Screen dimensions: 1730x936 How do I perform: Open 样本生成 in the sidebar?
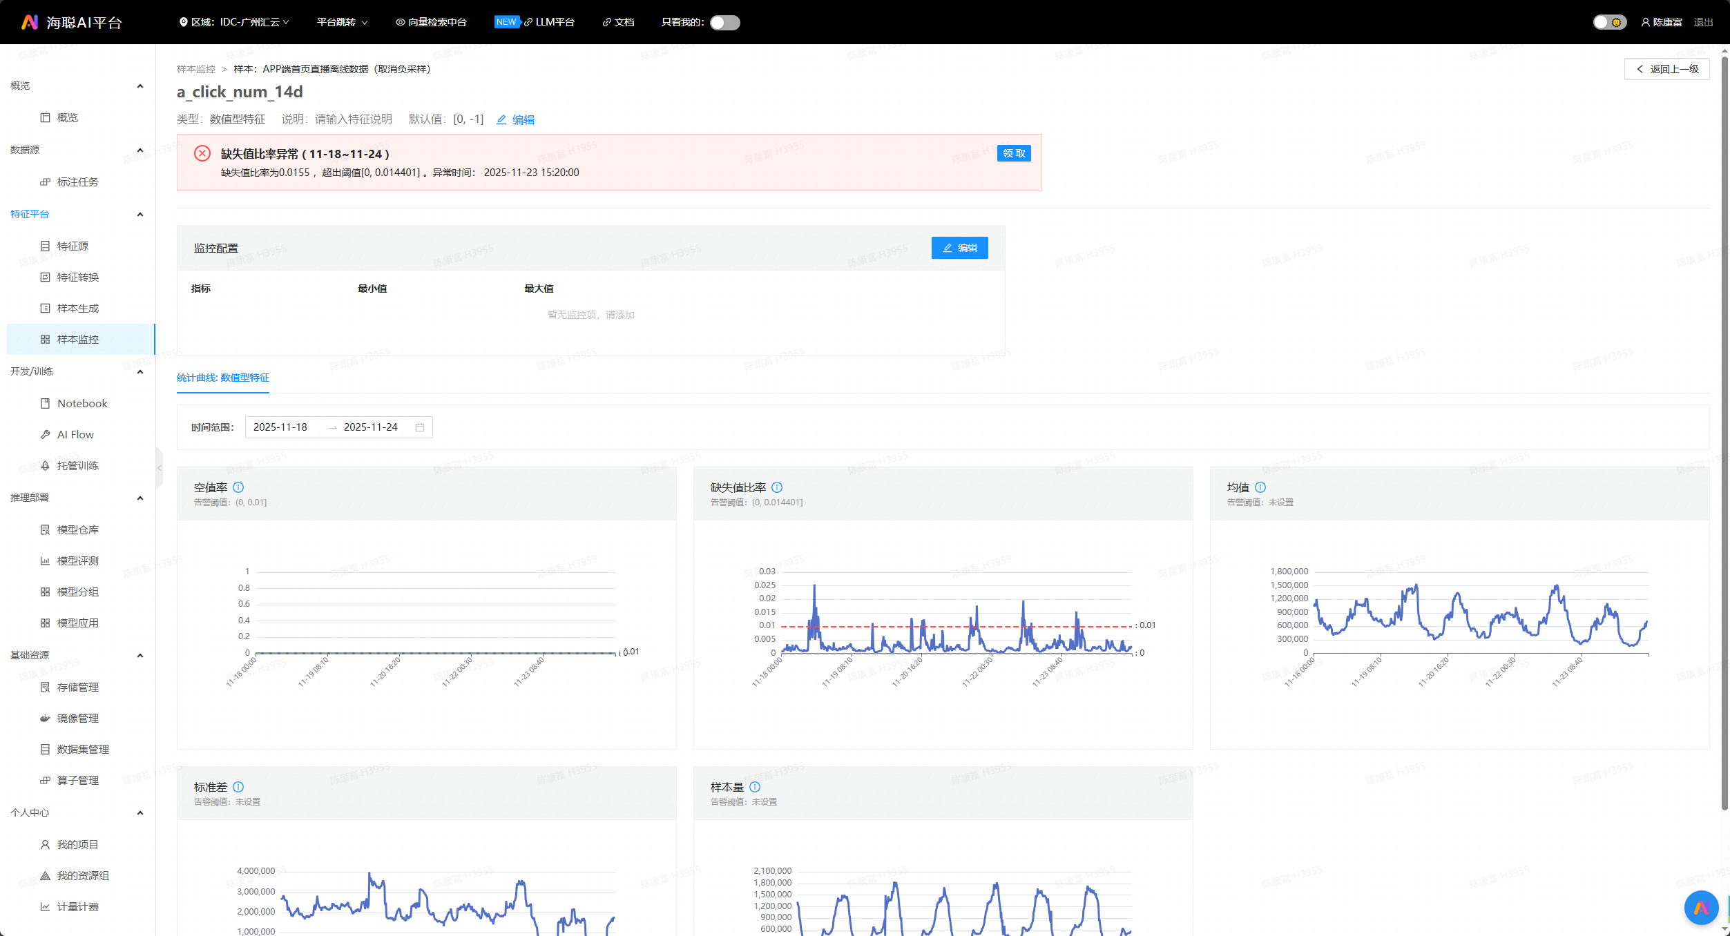[78, 309]
